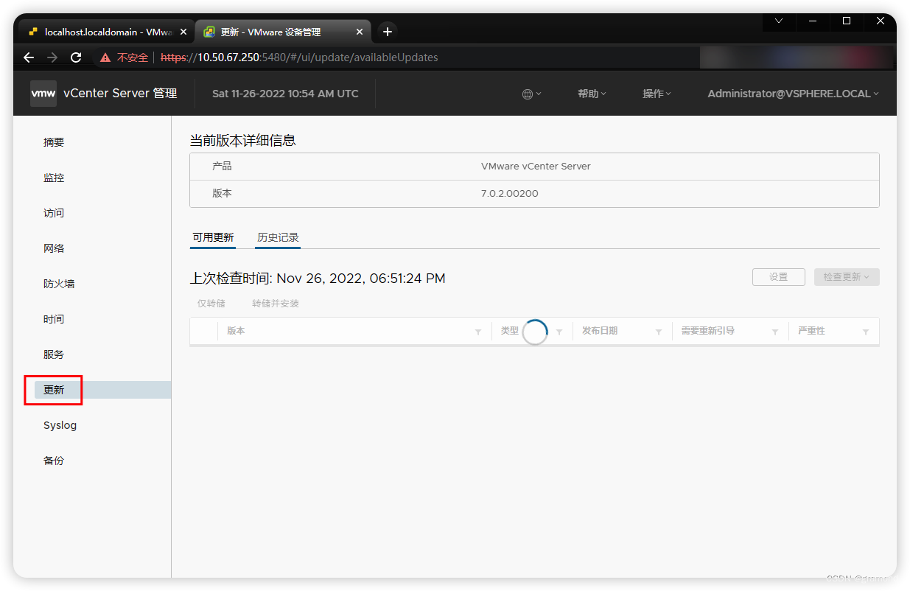
Task: Open the tab search chevron in title bar
Action: click(x=779, y=21)
